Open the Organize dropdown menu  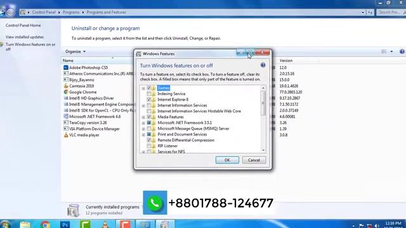pyautogui.click(x=75, y=52)
